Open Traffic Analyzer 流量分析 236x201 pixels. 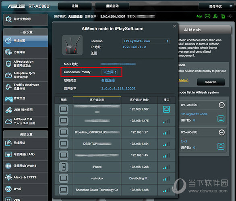point(25,87)
